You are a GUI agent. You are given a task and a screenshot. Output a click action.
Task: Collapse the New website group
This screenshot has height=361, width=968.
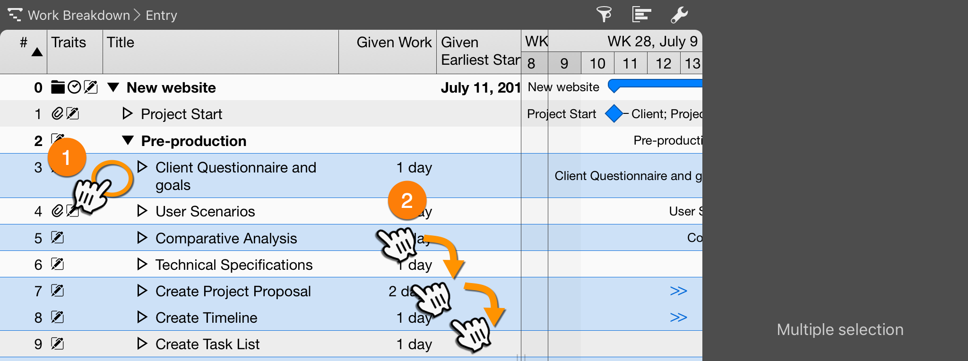[x=113, y=87]
